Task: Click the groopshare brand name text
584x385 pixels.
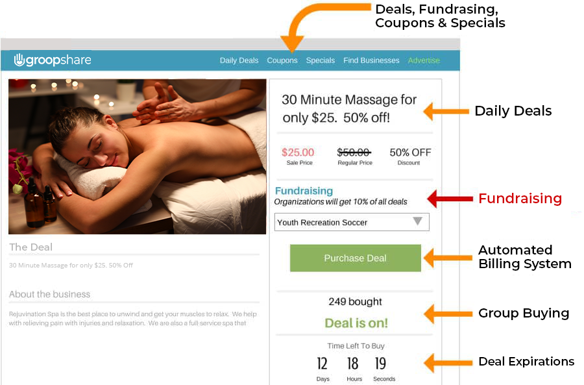Action: coord(58,60)
